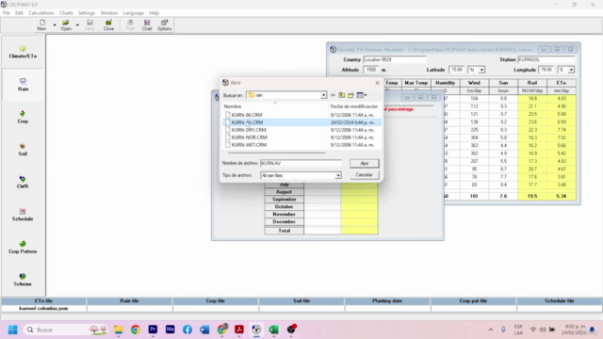Click the Altitude field in ETo window
Image resolution: width=603 pixels, height=339 pixels.
pyautogui.click(x=371, y=70)
